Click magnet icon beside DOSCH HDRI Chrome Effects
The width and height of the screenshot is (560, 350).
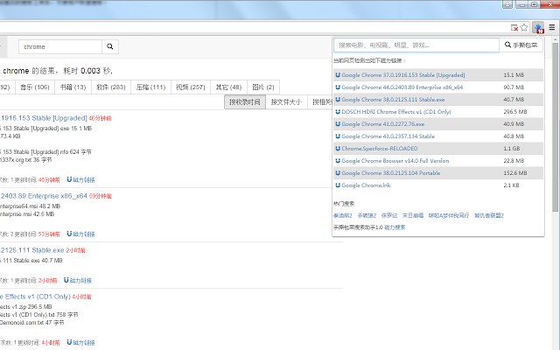[338, 112]
